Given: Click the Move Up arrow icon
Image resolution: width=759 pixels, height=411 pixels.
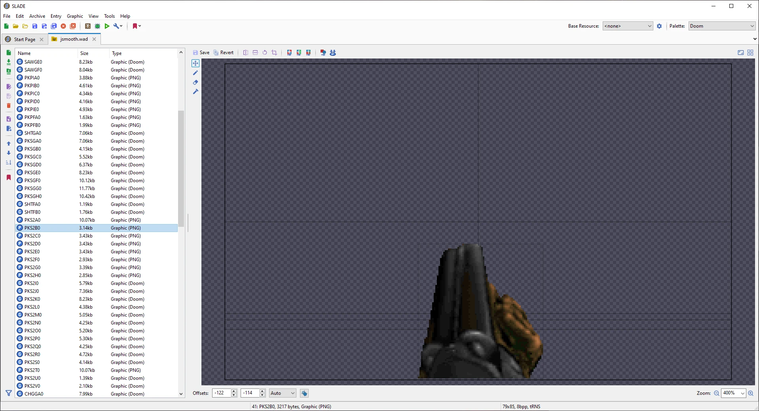Looking at the screenshot, I should click(x=9, y=143).
